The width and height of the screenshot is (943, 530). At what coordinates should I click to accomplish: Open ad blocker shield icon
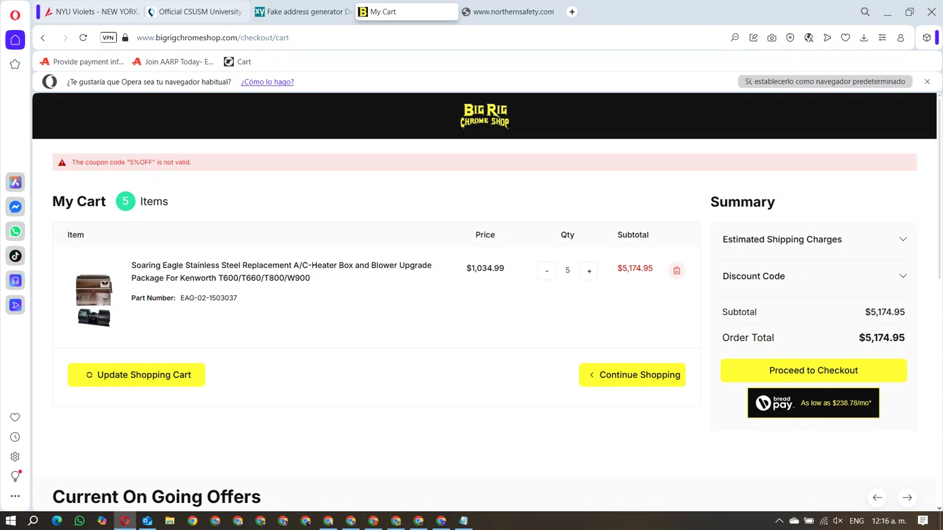click(x=790, y=38)
